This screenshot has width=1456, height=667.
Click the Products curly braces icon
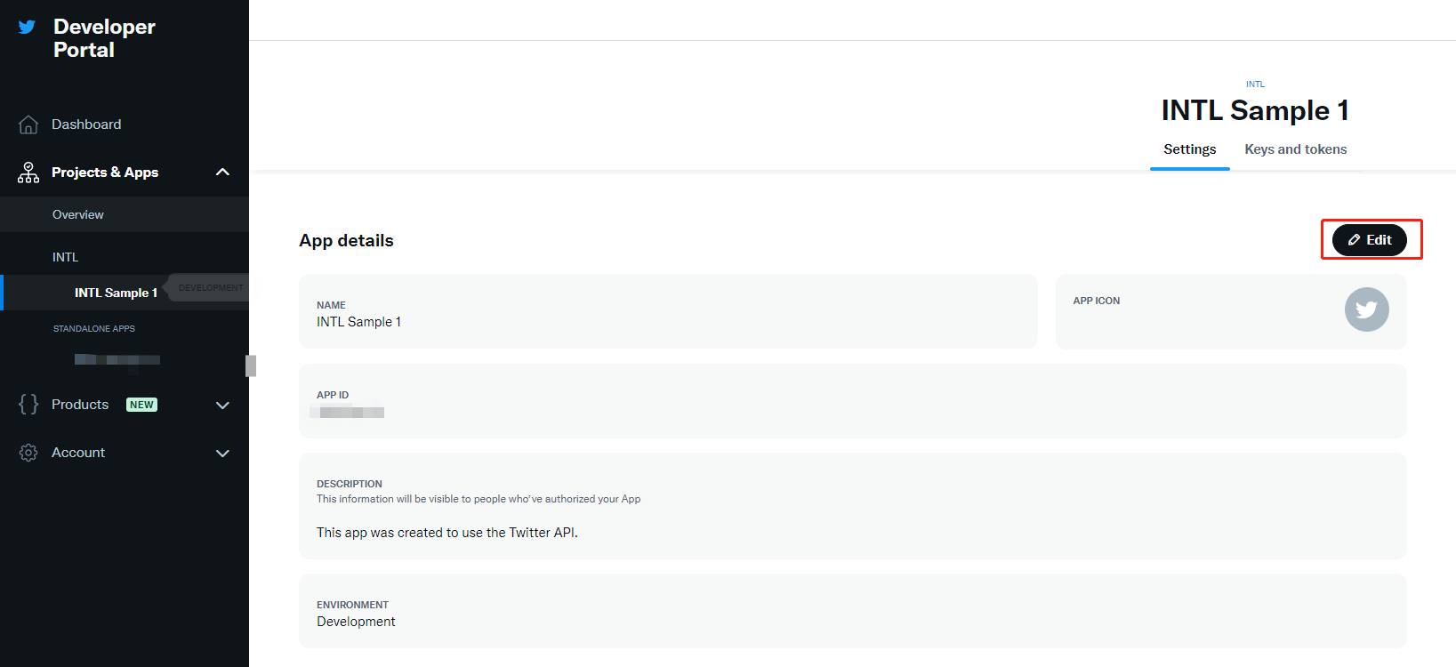pyautogui.click(x=28, y=405)
